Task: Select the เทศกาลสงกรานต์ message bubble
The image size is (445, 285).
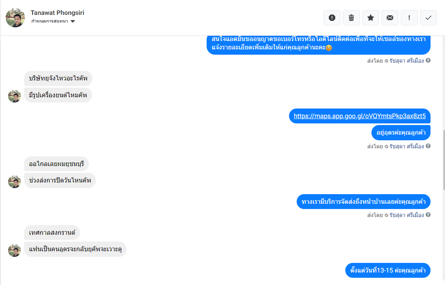Action: (x=52, y=233)
